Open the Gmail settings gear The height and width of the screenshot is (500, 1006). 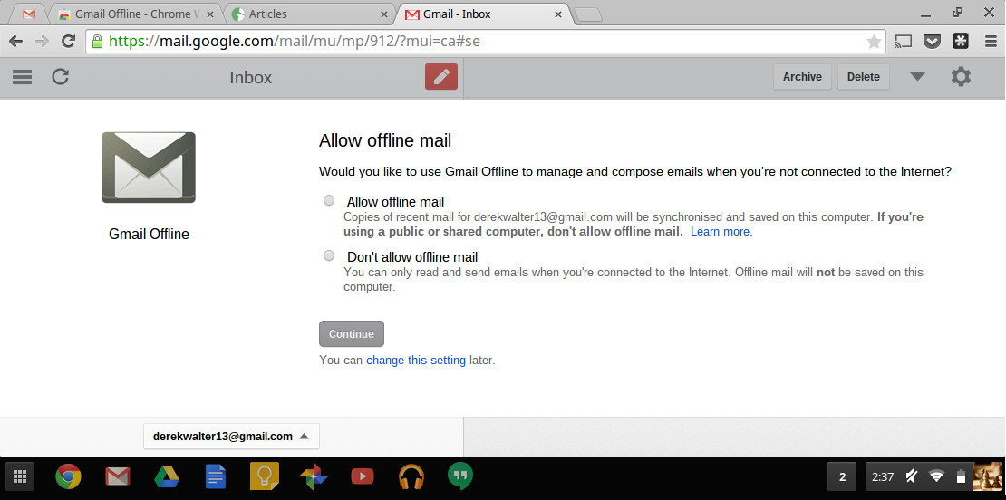click(x=961, y=77)
